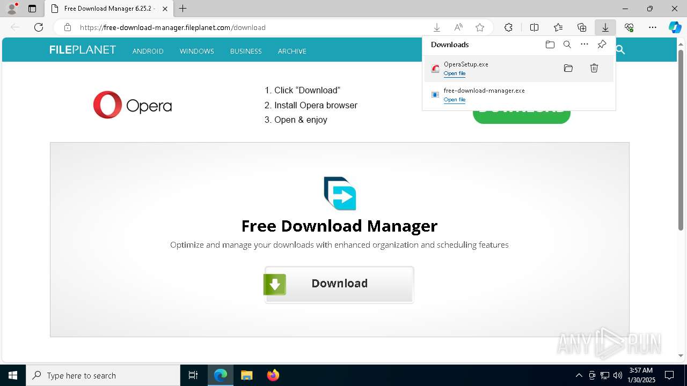
Task: Open volume control in tray
Action: click(617, 375)
